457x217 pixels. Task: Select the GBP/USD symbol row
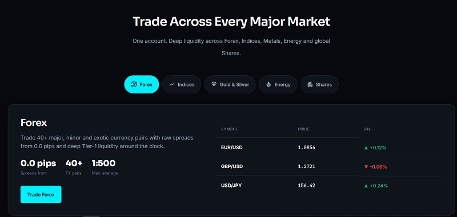click(329, 166)
